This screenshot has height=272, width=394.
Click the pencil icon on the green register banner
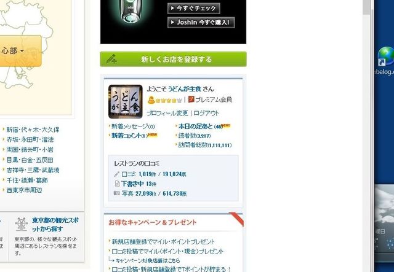[111, 59]
